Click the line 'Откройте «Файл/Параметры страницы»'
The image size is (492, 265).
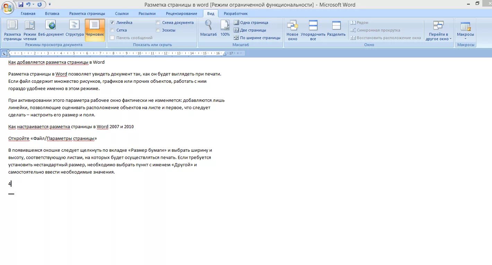pos(53,139)
